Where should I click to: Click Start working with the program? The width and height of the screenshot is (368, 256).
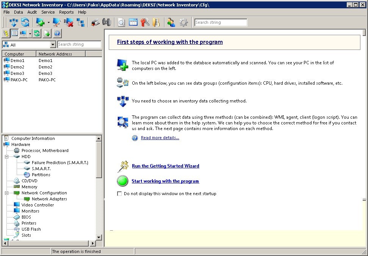coord(165,181)
